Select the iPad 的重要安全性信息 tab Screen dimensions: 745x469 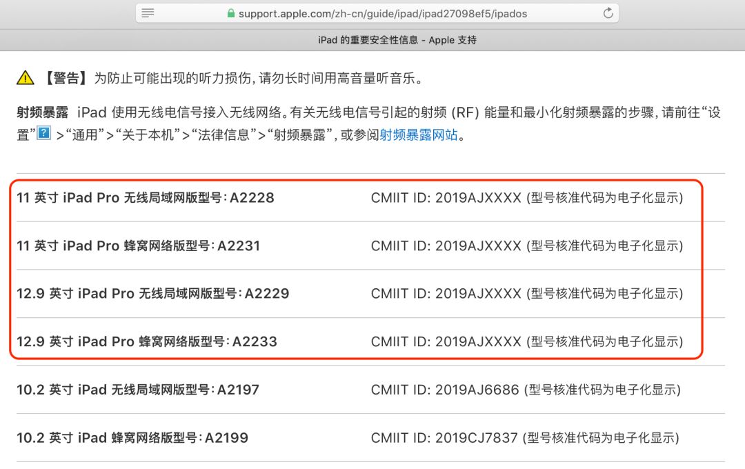click(x=397, y=41)
